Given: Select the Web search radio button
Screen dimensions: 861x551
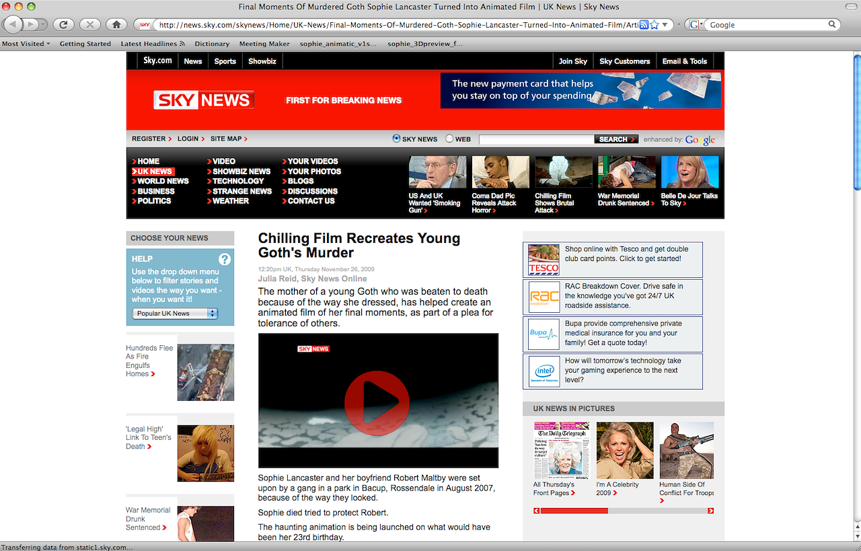Looking at the screenshot, I should 449,139.
